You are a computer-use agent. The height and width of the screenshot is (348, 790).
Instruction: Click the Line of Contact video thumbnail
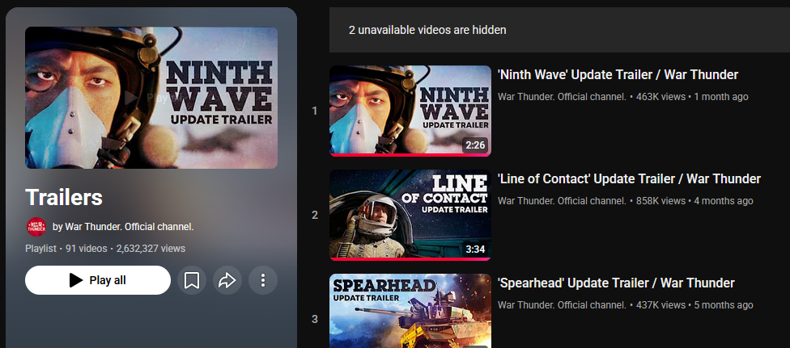tap(410, 215)
